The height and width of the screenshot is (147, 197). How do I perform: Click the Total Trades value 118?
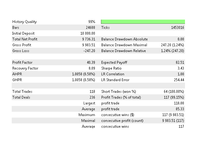(x=92, y=92)
